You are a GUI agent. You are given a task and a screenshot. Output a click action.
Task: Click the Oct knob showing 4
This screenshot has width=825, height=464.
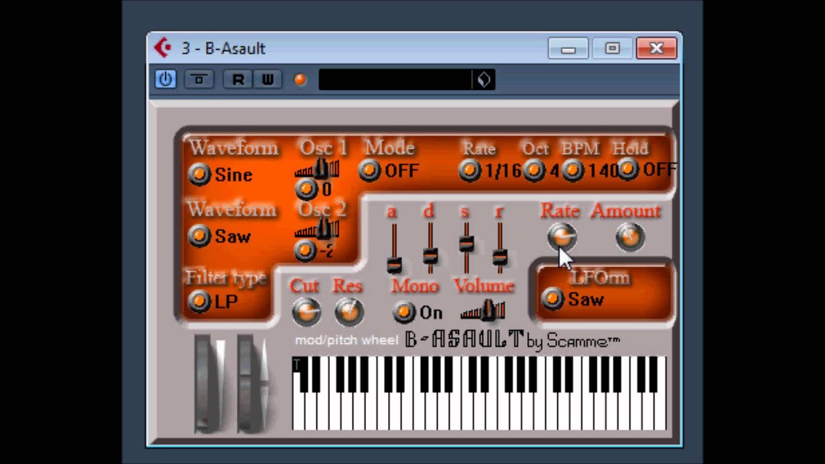coord(534,170)
